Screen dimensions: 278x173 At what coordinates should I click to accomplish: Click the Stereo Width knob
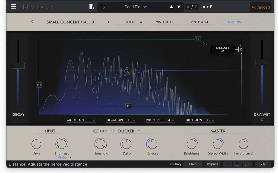(x=218, y=144)
